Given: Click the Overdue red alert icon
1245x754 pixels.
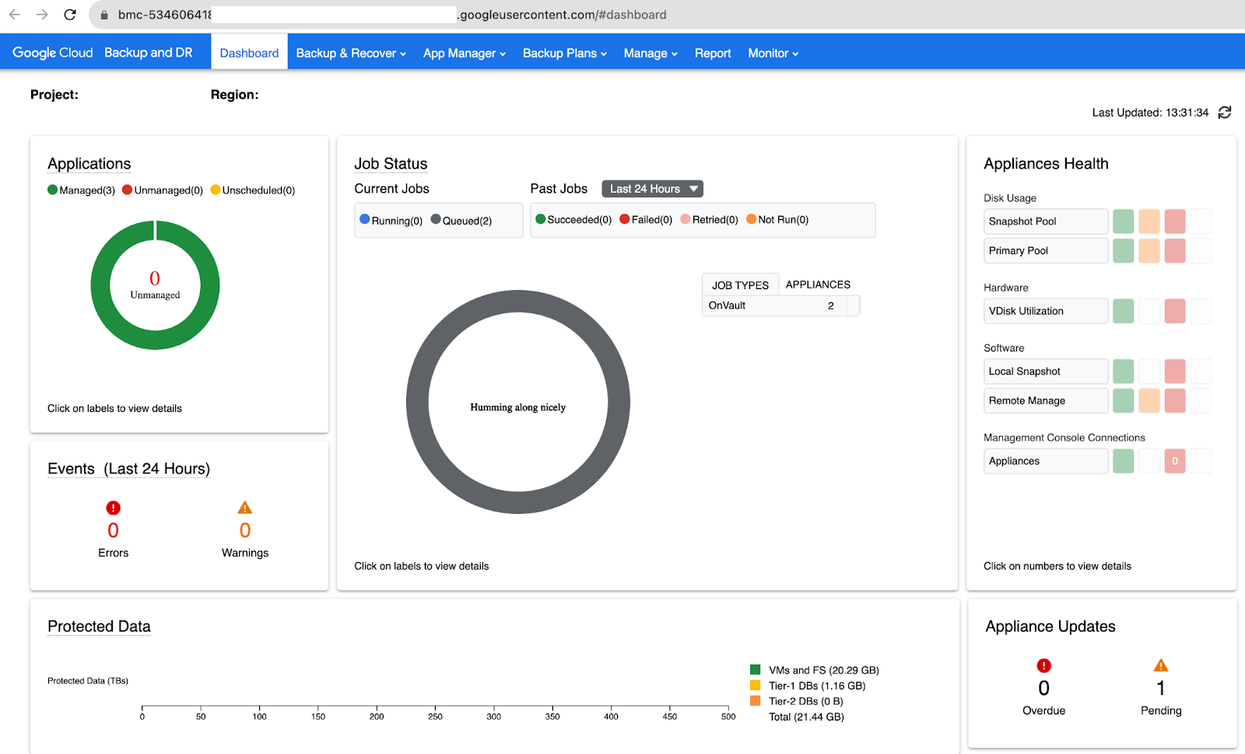Looking at the screenshot, I should pos(1043,666).
